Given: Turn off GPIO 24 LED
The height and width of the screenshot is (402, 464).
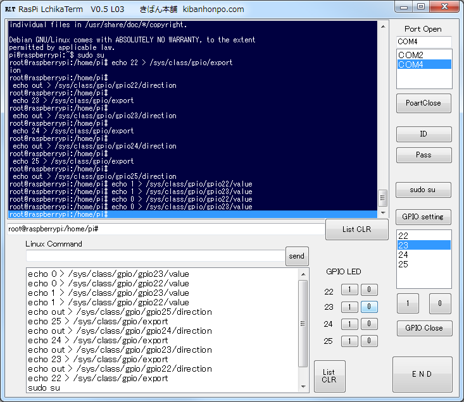Looking at the screenshot, I should (x=369, y=324).
